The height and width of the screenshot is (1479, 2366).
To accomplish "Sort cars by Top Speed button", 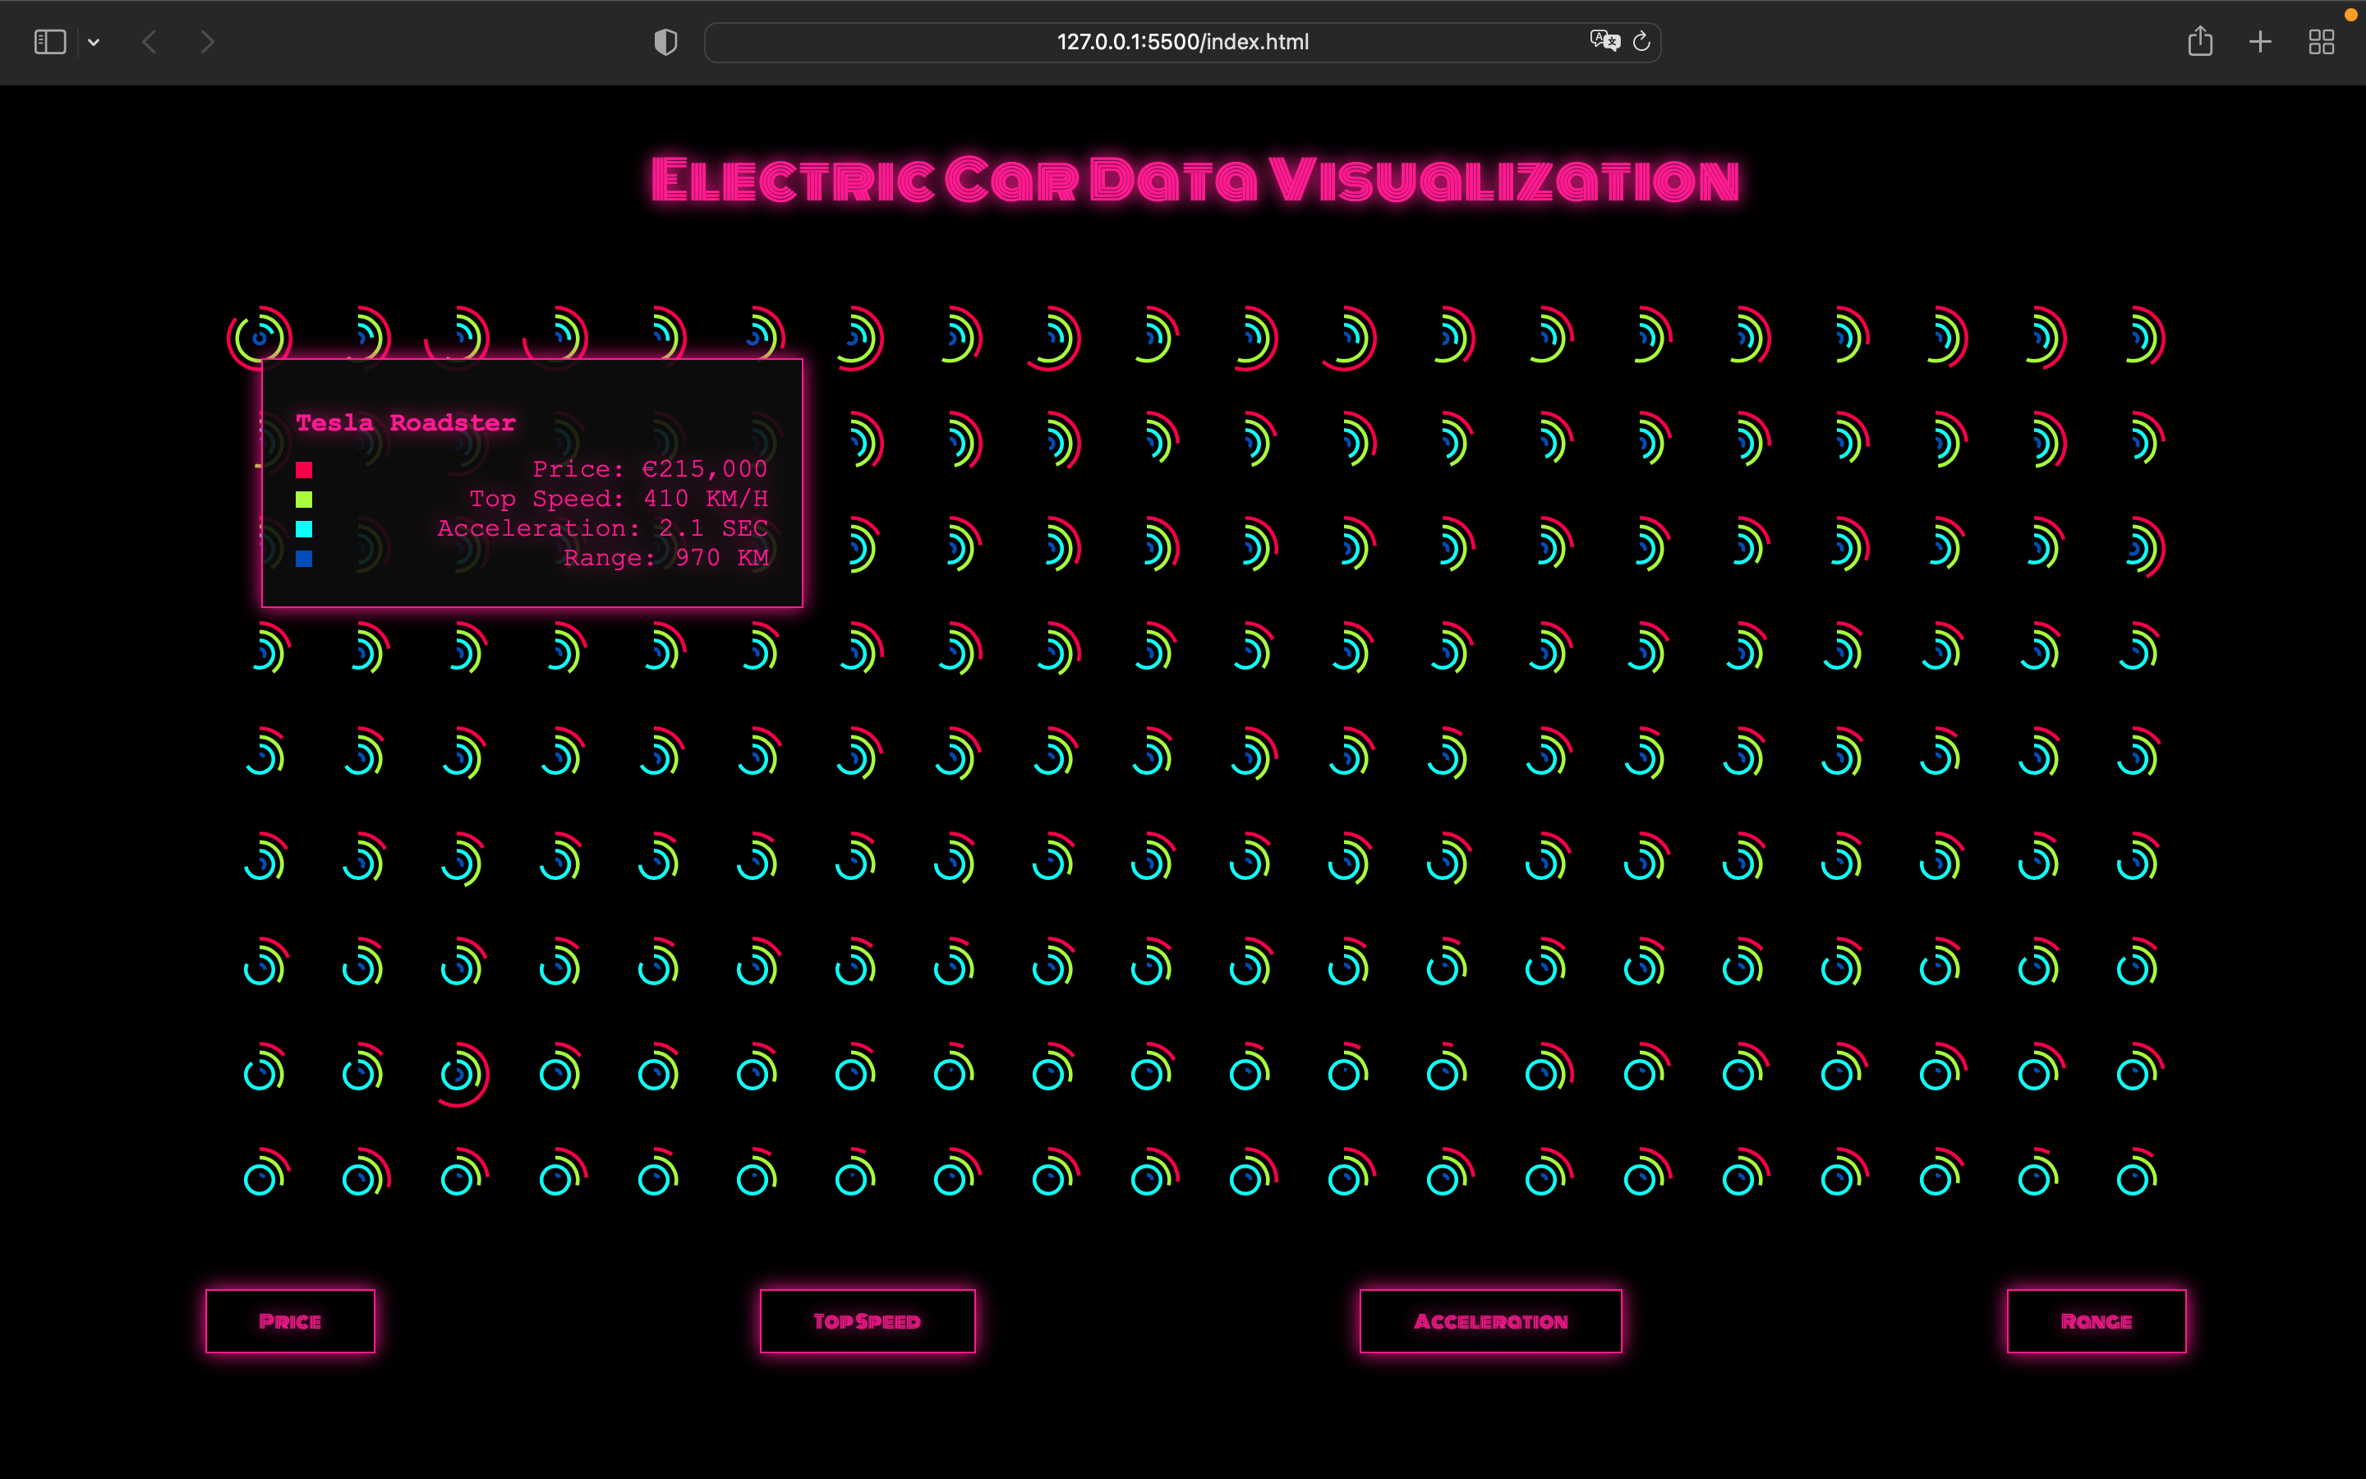I will [868, 1321].
